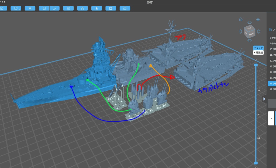
Task: Select the Front face of the view cube
Action: [251, 34]
